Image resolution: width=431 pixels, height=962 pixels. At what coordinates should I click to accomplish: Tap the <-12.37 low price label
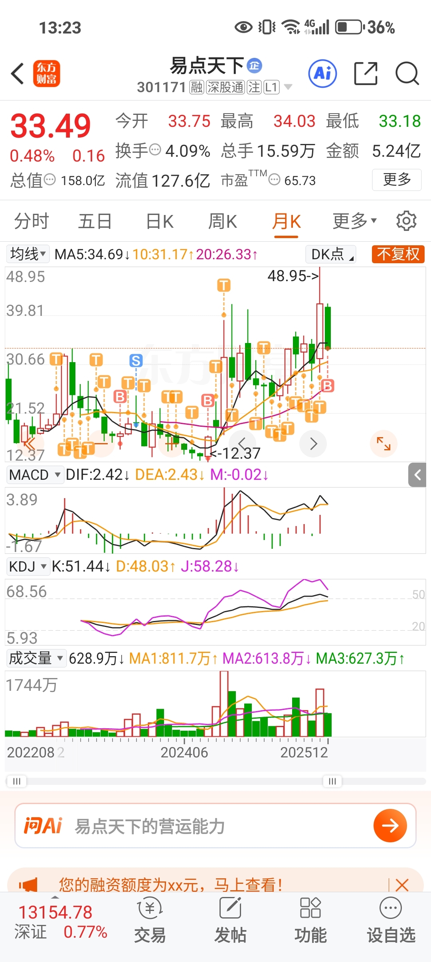(235, 453)
